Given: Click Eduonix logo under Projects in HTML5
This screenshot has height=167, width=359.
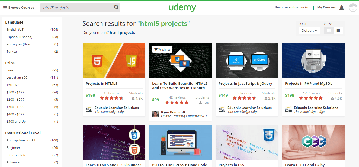Looking at the screenshot, I should coord(89,110).
